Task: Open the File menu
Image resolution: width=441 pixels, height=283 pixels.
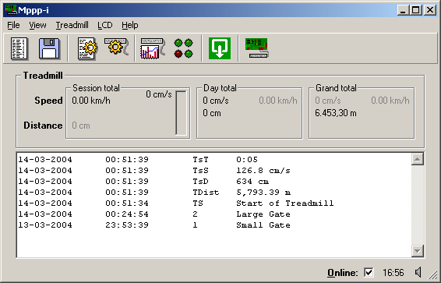Action: tap(13, 25)
